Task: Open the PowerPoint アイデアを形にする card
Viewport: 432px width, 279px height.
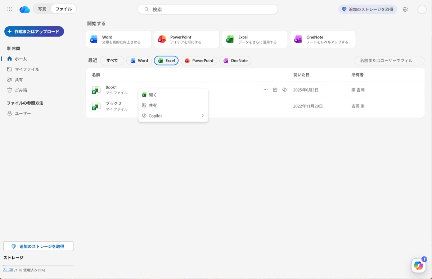Action: (x=186, y=39)
